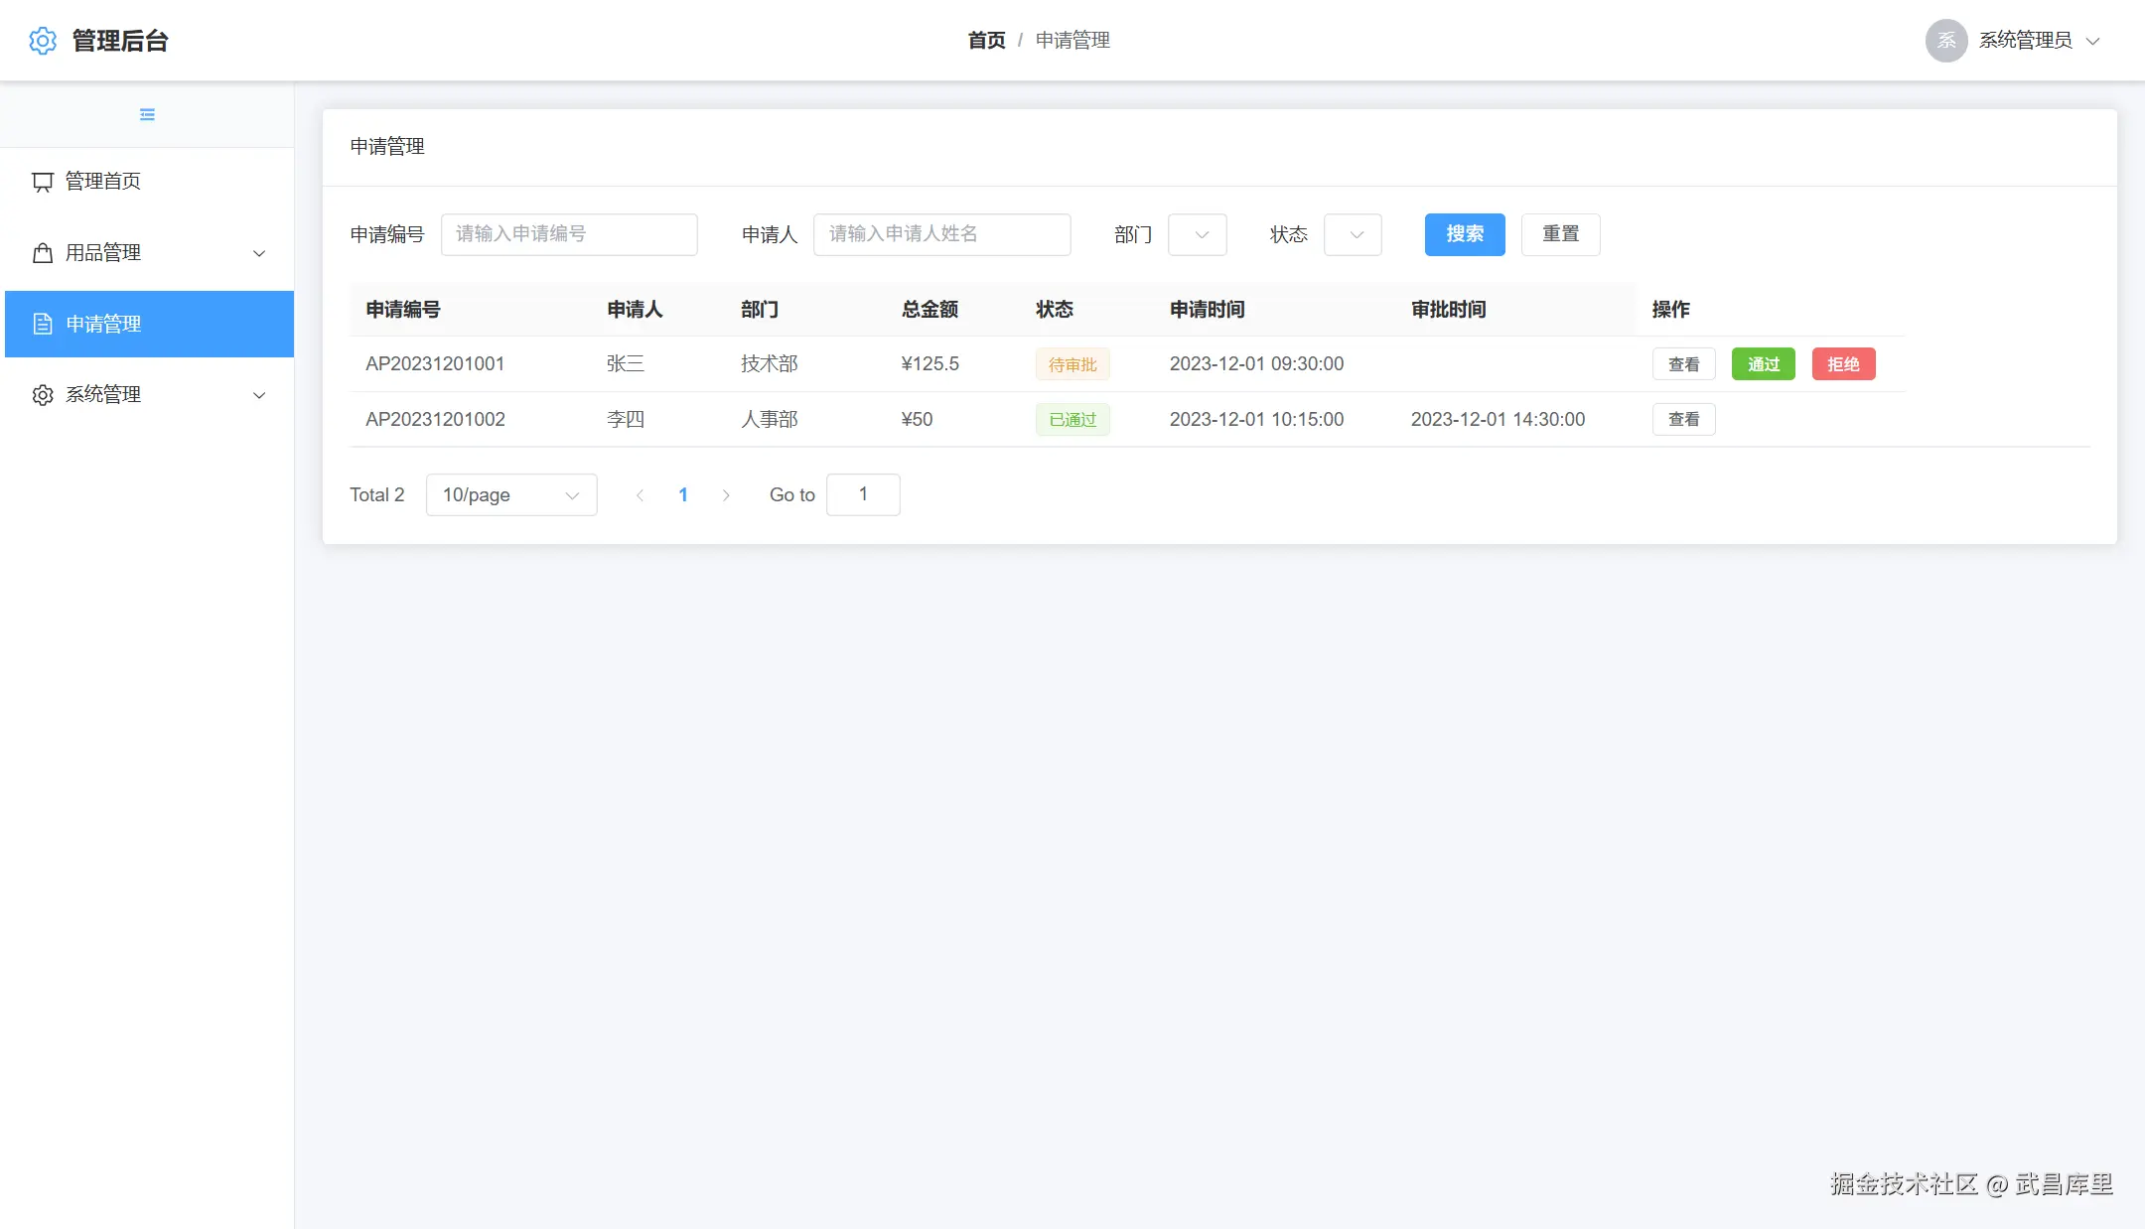Go to next page with the right arrow

(726, 495)
